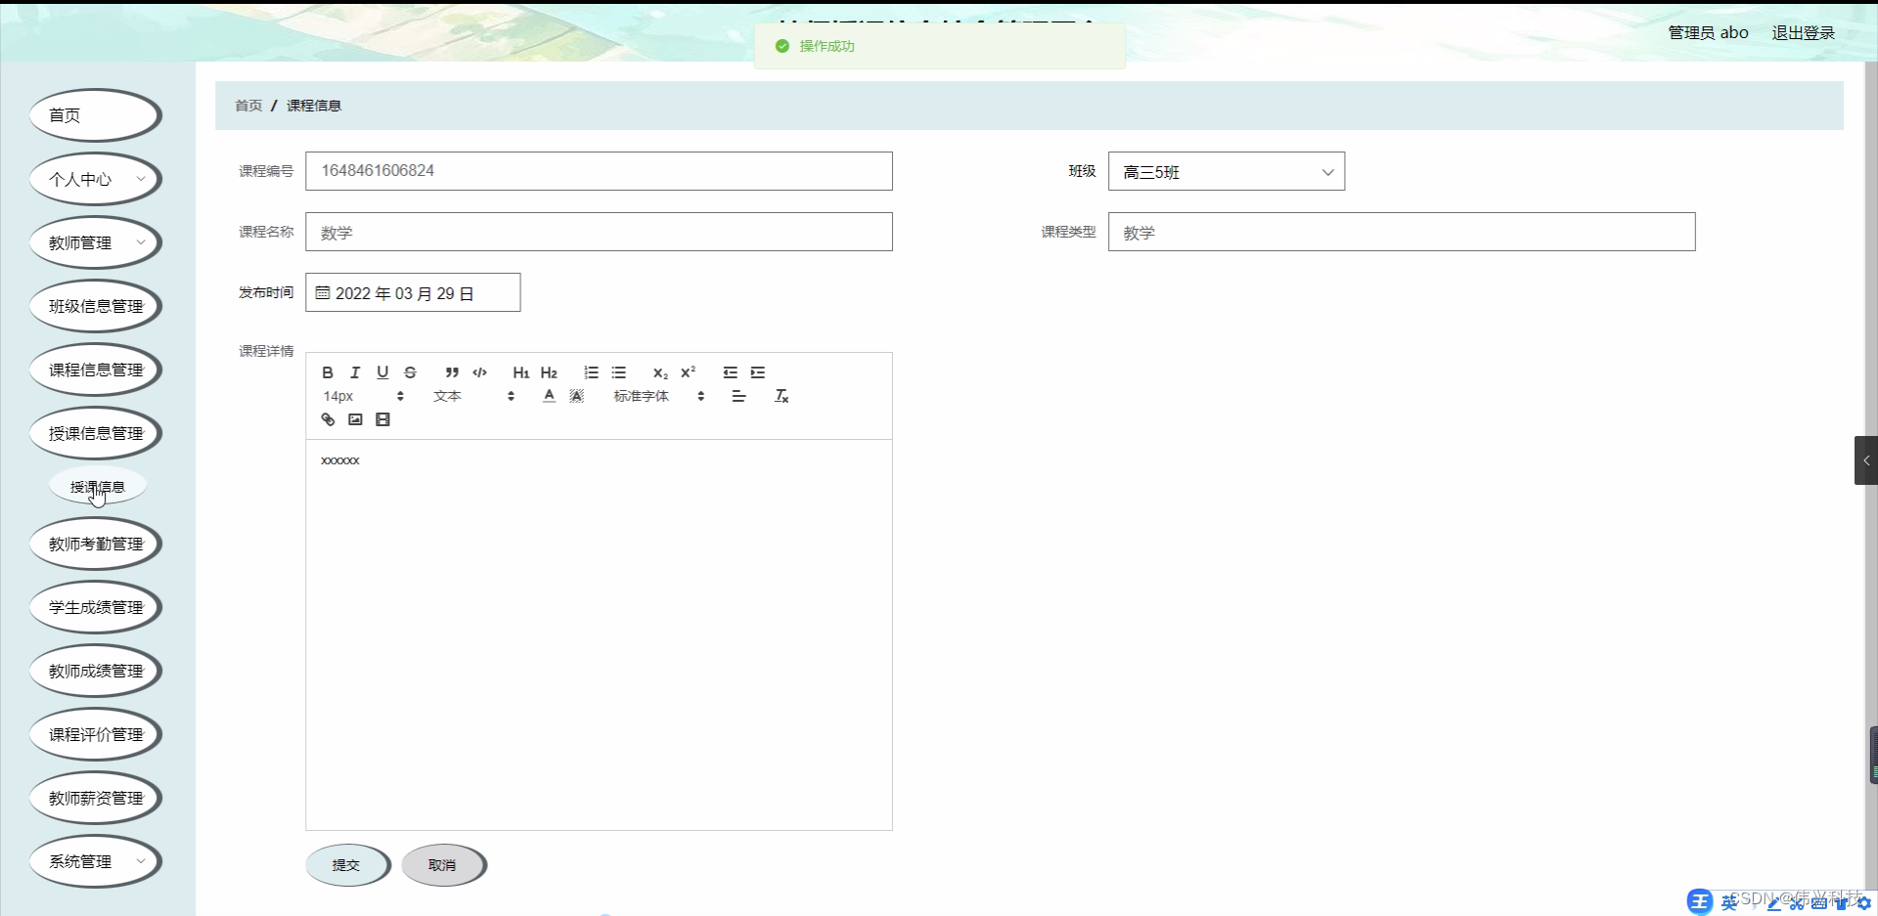Toggle the ordered list in the editor
The image size is (1878, 916).
[x=591, y=372]
